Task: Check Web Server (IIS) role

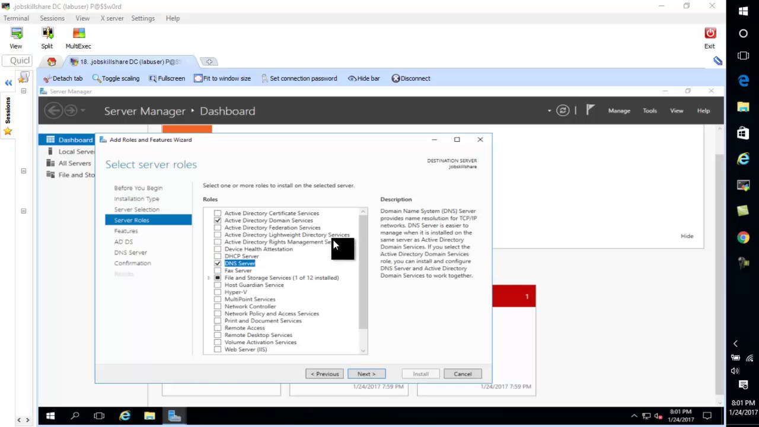Action: click(218, 349)
